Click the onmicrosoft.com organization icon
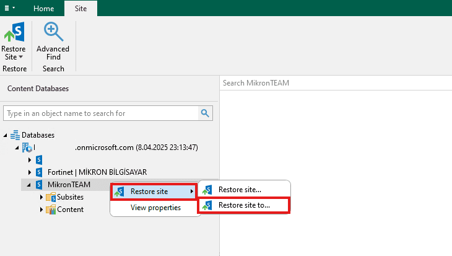 point(27,148)
